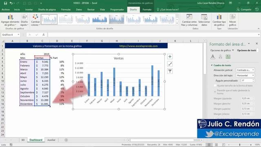
Task: Open the Auxiliar sheet tab
Action: tap(51, 140)
